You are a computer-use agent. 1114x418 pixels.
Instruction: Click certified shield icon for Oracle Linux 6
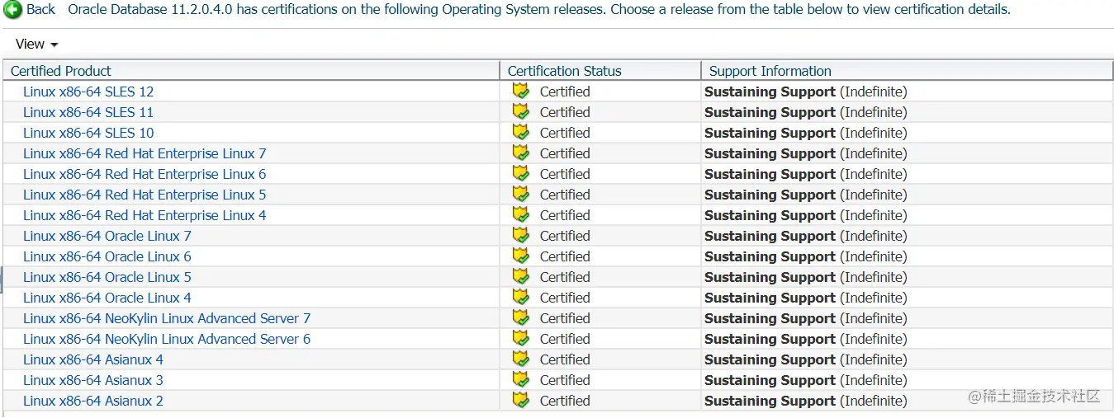pyautogui.click(x=520, y=256)
